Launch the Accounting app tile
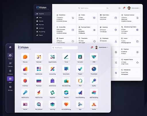The width and height of the screenshot is (147, 116). tap(53, 69)
